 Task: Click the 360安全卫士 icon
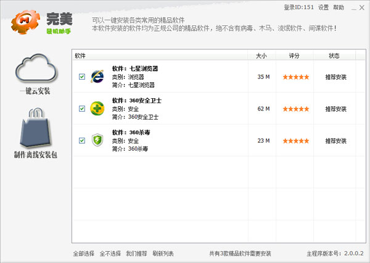97,109
